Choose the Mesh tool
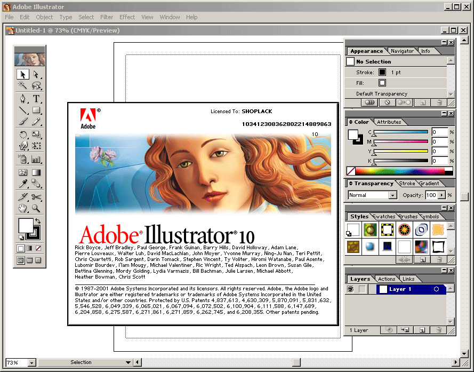Image resolution: width=474 pixels, height=372 pixels. click(23, 172)
